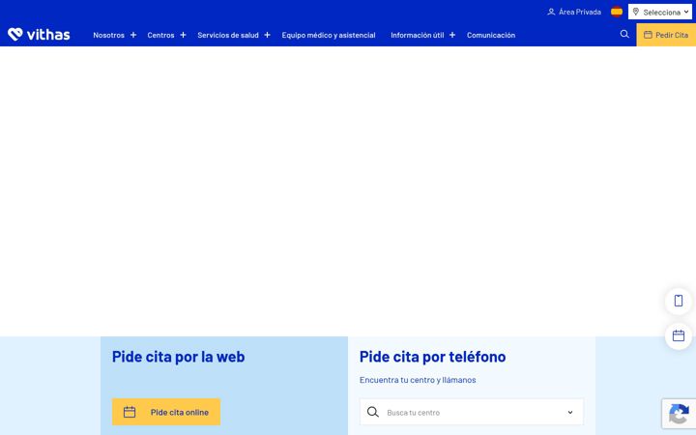This screenshot has width=696, height=435.
Task: Click the magnifier icon in Busca tu centro
Action: (x=373, y=412)
